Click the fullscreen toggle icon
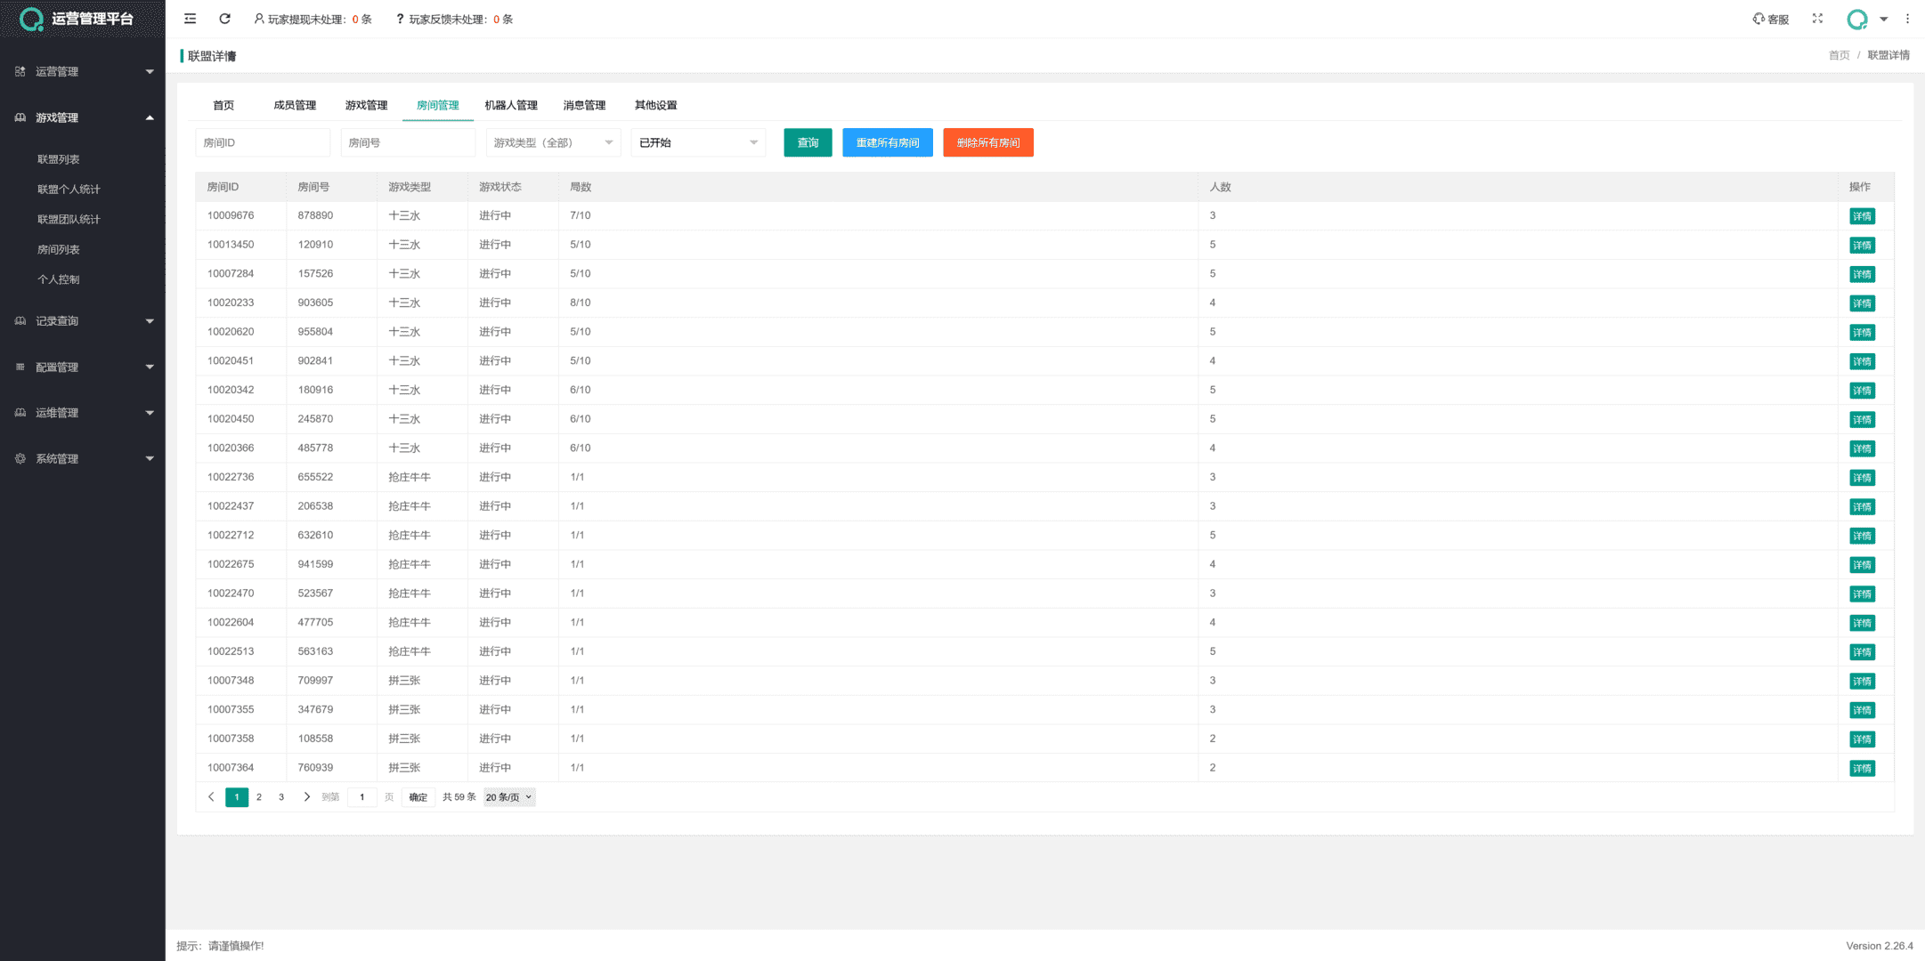This screenshot has width=1925, height=961. (1817, 19)
